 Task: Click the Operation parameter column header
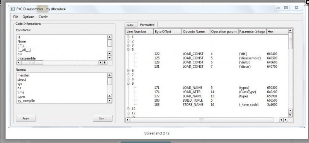pyautogui.click(x=224, y=32)
